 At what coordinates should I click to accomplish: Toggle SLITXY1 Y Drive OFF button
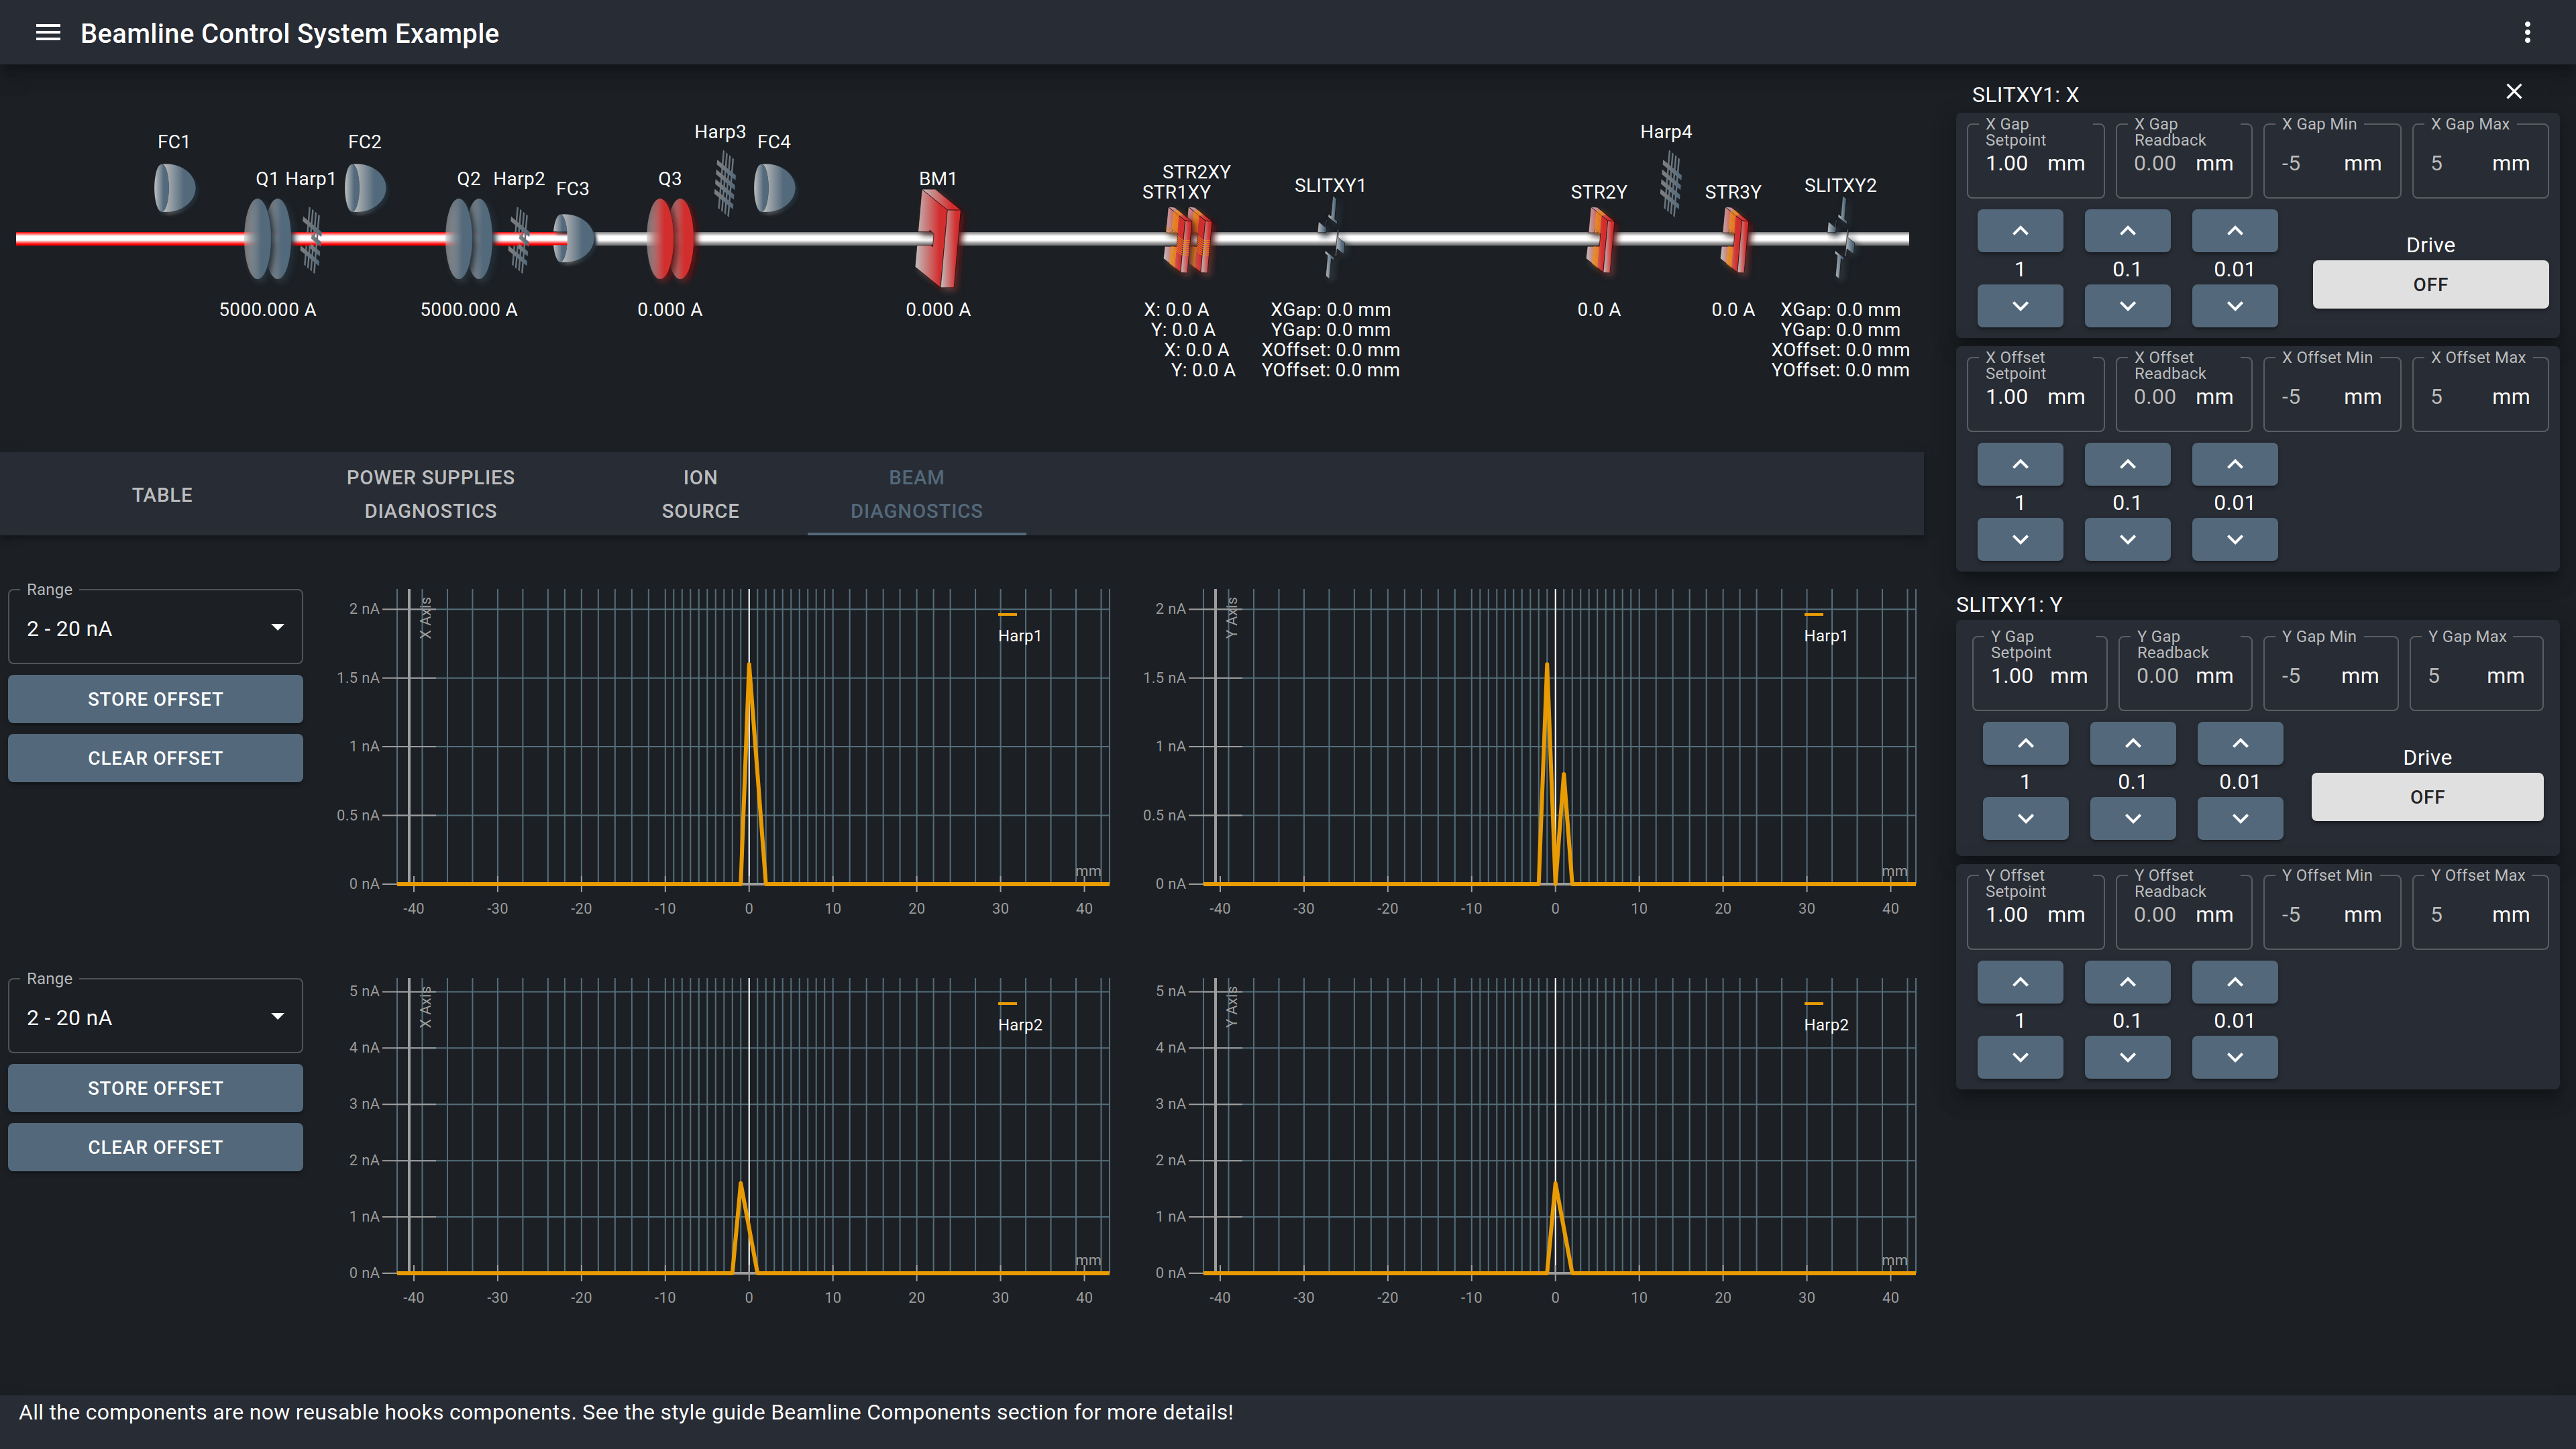[2426, 797]
